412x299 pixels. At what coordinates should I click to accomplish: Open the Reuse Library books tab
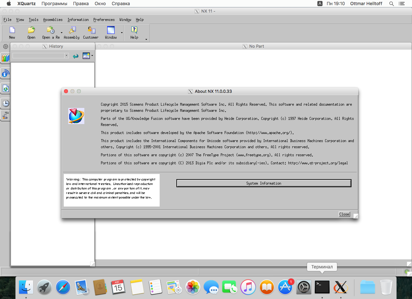point(5,58)
